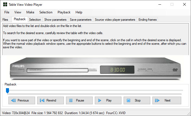Image resolution: width=191 pixels, height=116 pixels.
Task: Minimize the Table View Video Player window
Action: (160, 5)
